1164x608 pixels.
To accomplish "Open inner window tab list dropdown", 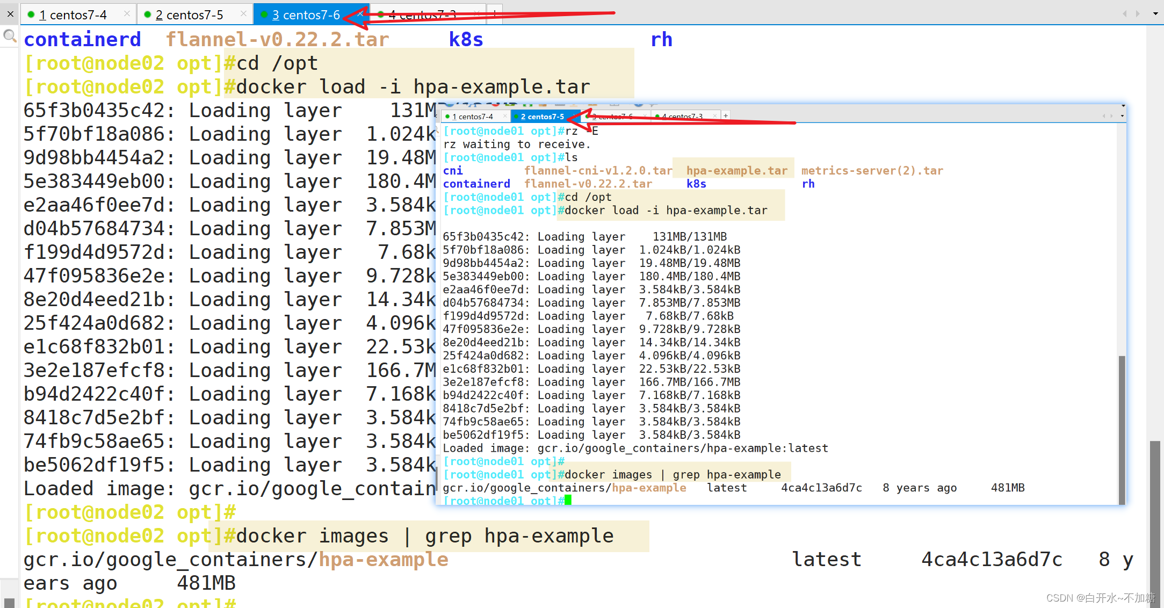I will pyautogui.click(x=1122, y=115).
